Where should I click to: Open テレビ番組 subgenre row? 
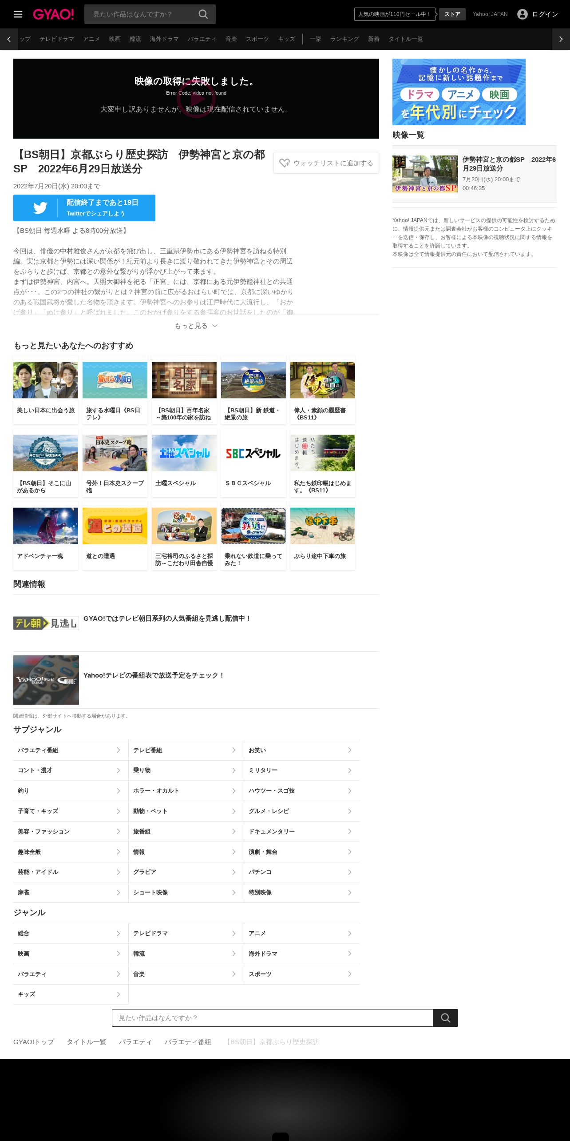[x=186, y=750]
